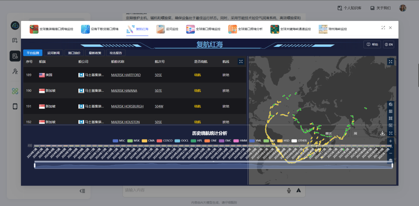Click the 是否绕航 column header
Image resolution: width=419 pixels, height=206 pixels.
coord(201,62)
